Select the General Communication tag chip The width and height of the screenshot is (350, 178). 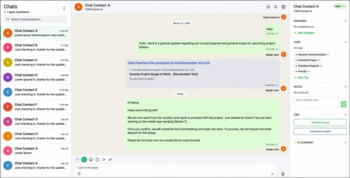point(312,55)
